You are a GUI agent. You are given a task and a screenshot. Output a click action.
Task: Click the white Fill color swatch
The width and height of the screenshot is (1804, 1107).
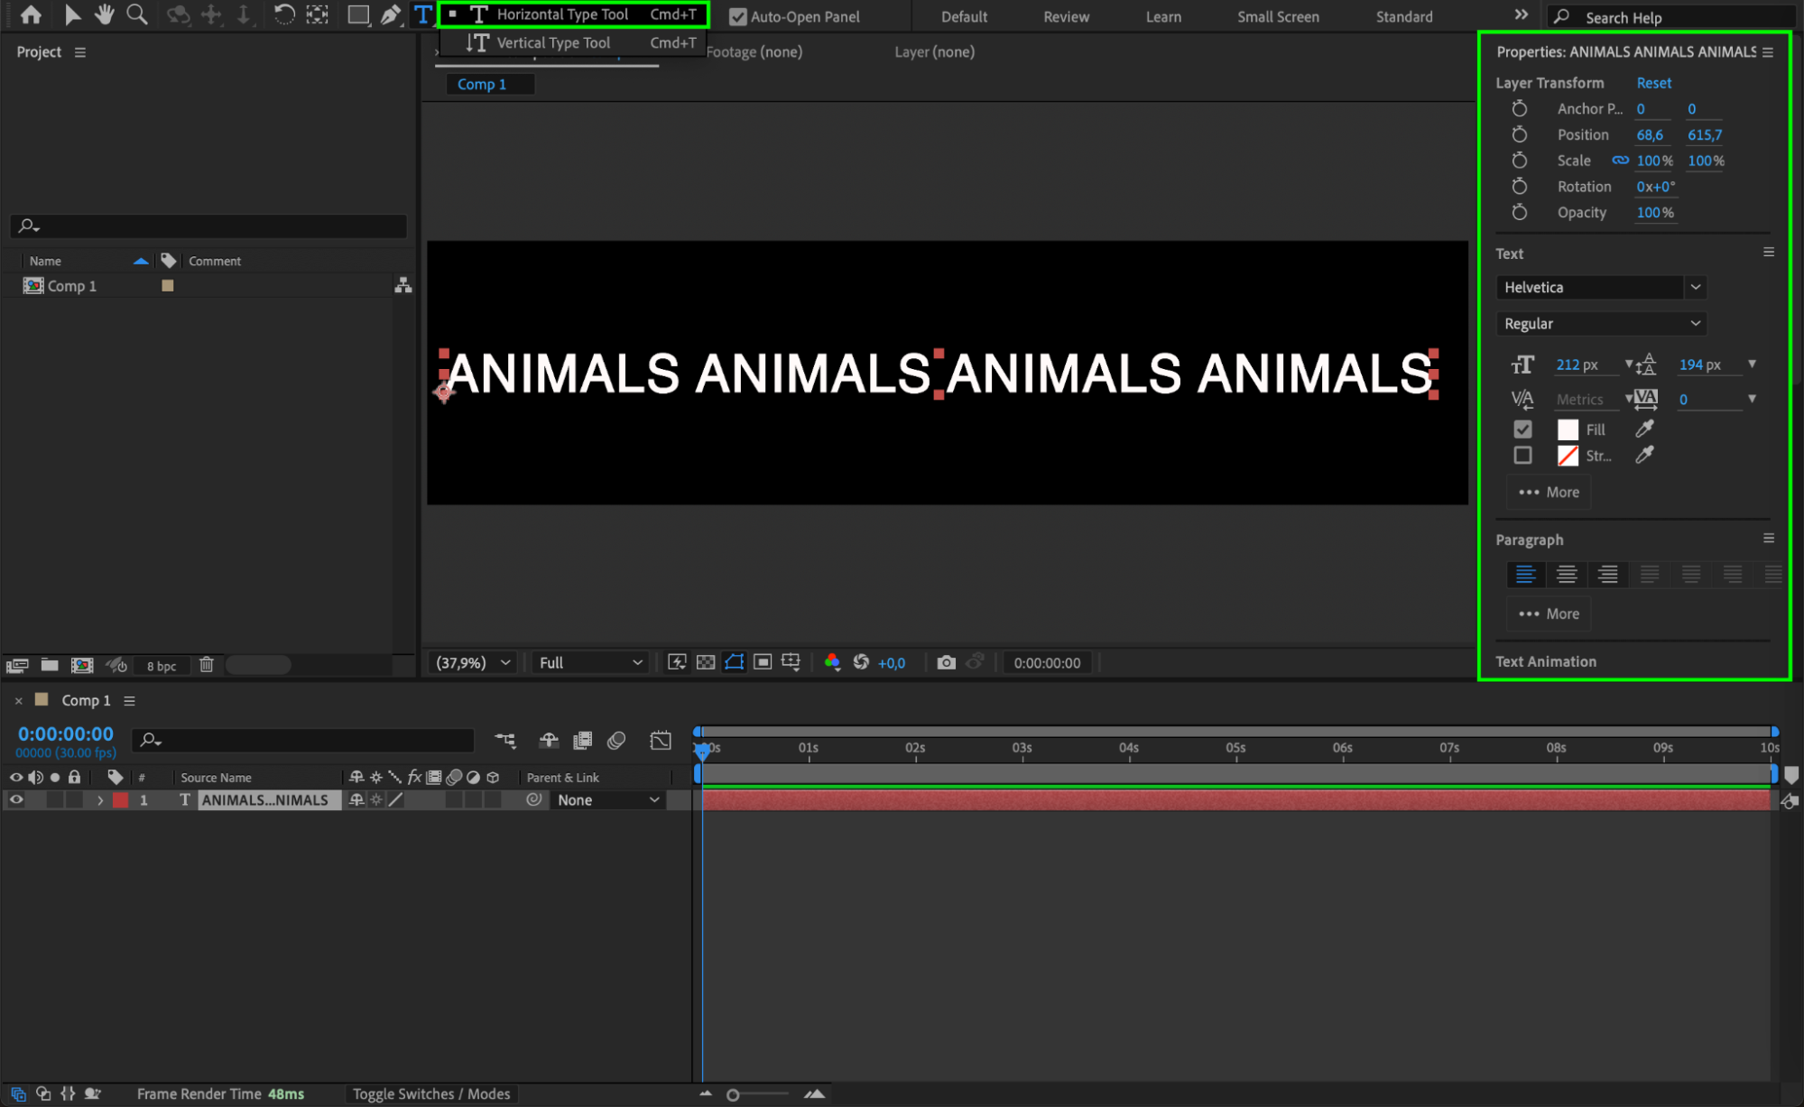click(1568, 429)
